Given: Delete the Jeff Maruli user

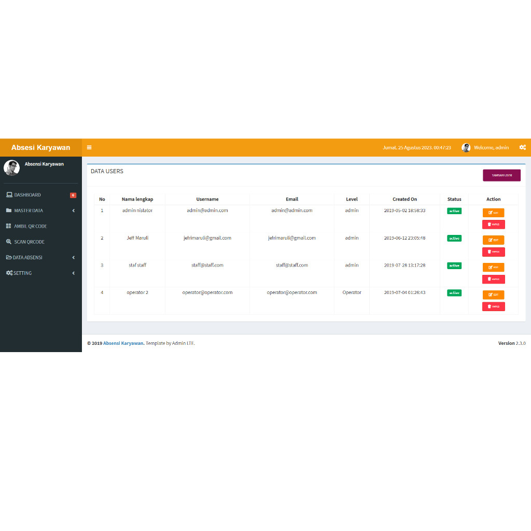Looking at the screenshot, I should 494,251.
